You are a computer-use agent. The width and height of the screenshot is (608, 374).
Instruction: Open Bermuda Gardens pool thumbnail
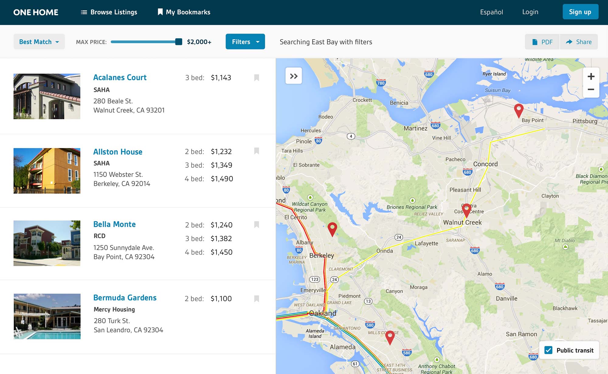click(47, 316)
